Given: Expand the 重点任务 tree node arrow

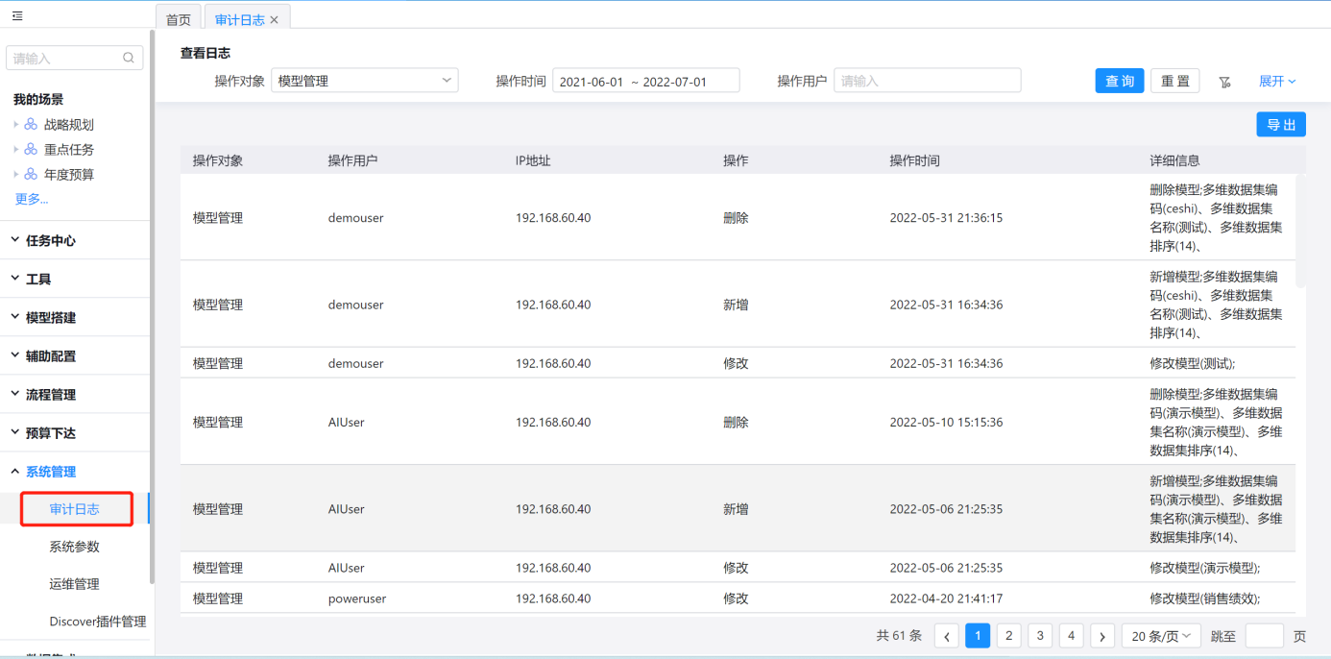Looking at the screenshot, I should click(x=16, y=150).
